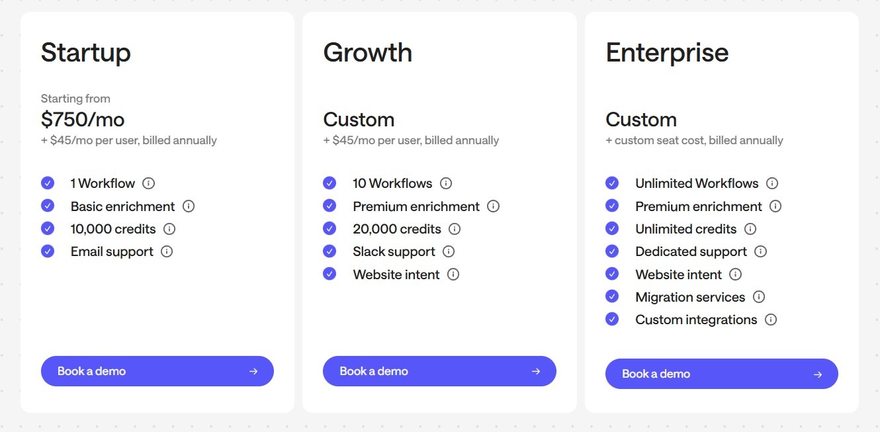Click the info icon next to Dedicated support
Viewport: 880px width, 432px height.
click(x=761, y=251)
